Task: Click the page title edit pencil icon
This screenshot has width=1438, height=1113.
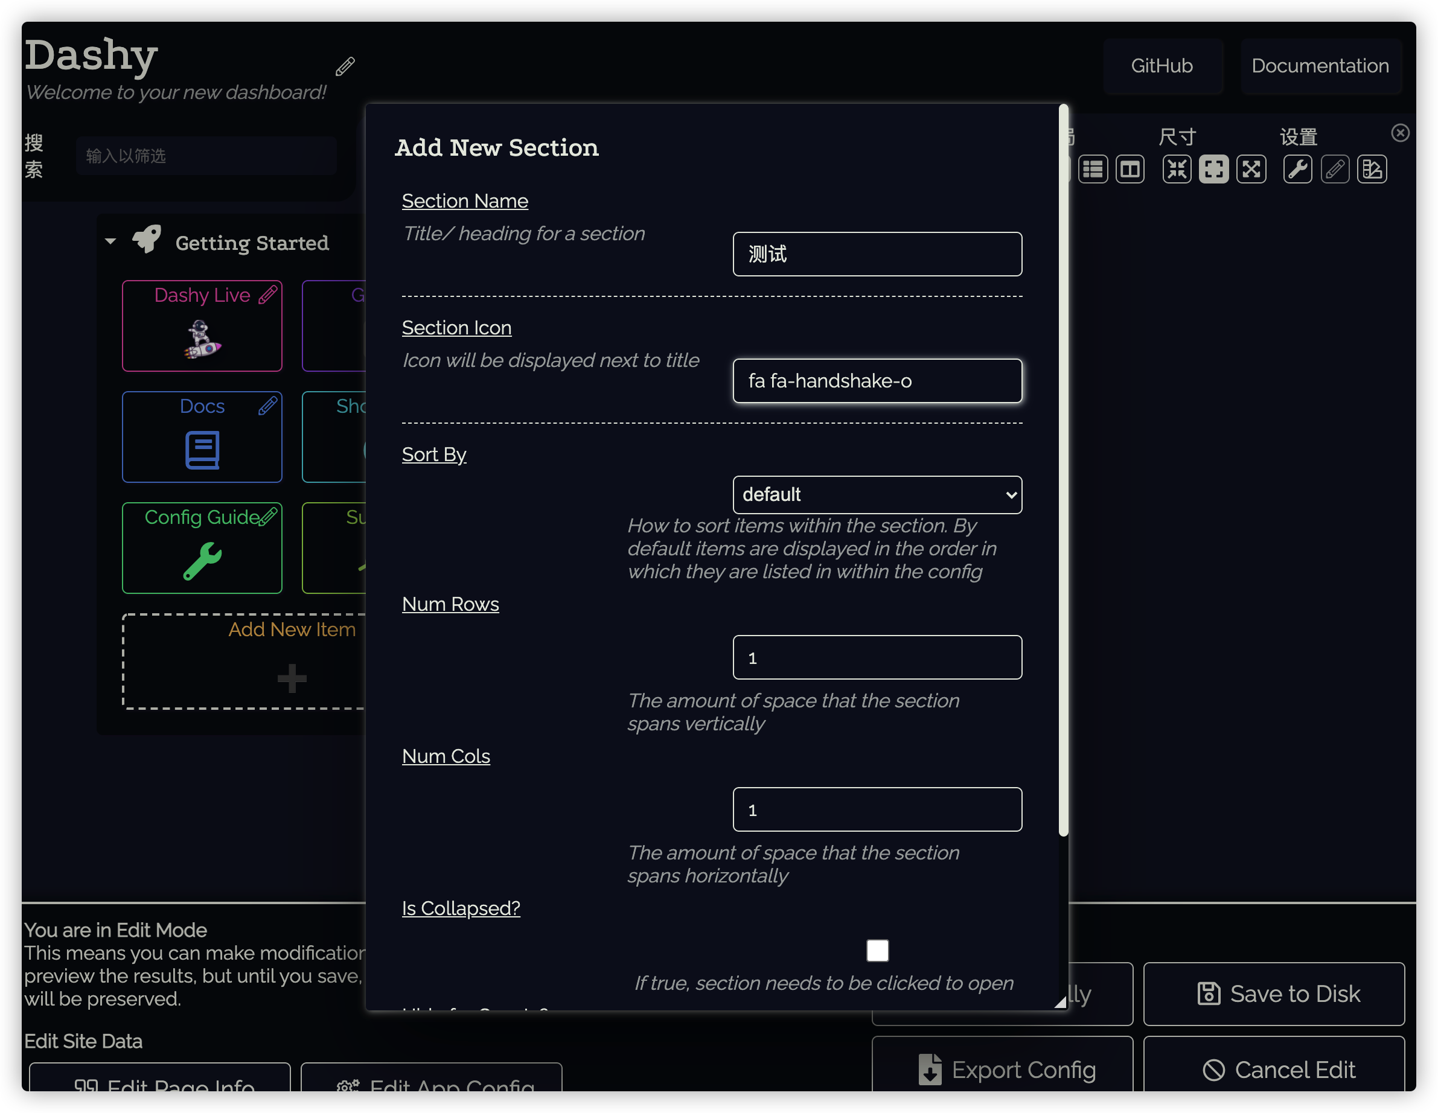Action: click(345, 66)
